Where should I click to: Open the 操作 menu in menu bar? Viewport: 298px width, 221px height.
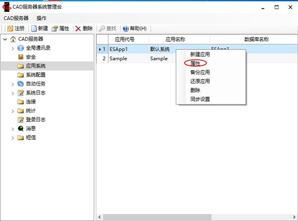(41, 18)
